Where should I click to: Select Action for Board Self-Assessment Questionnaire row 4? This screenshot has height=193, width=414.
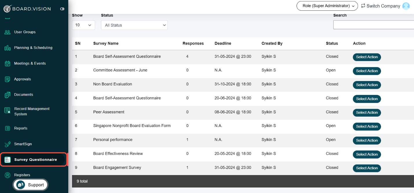(367, 99)
